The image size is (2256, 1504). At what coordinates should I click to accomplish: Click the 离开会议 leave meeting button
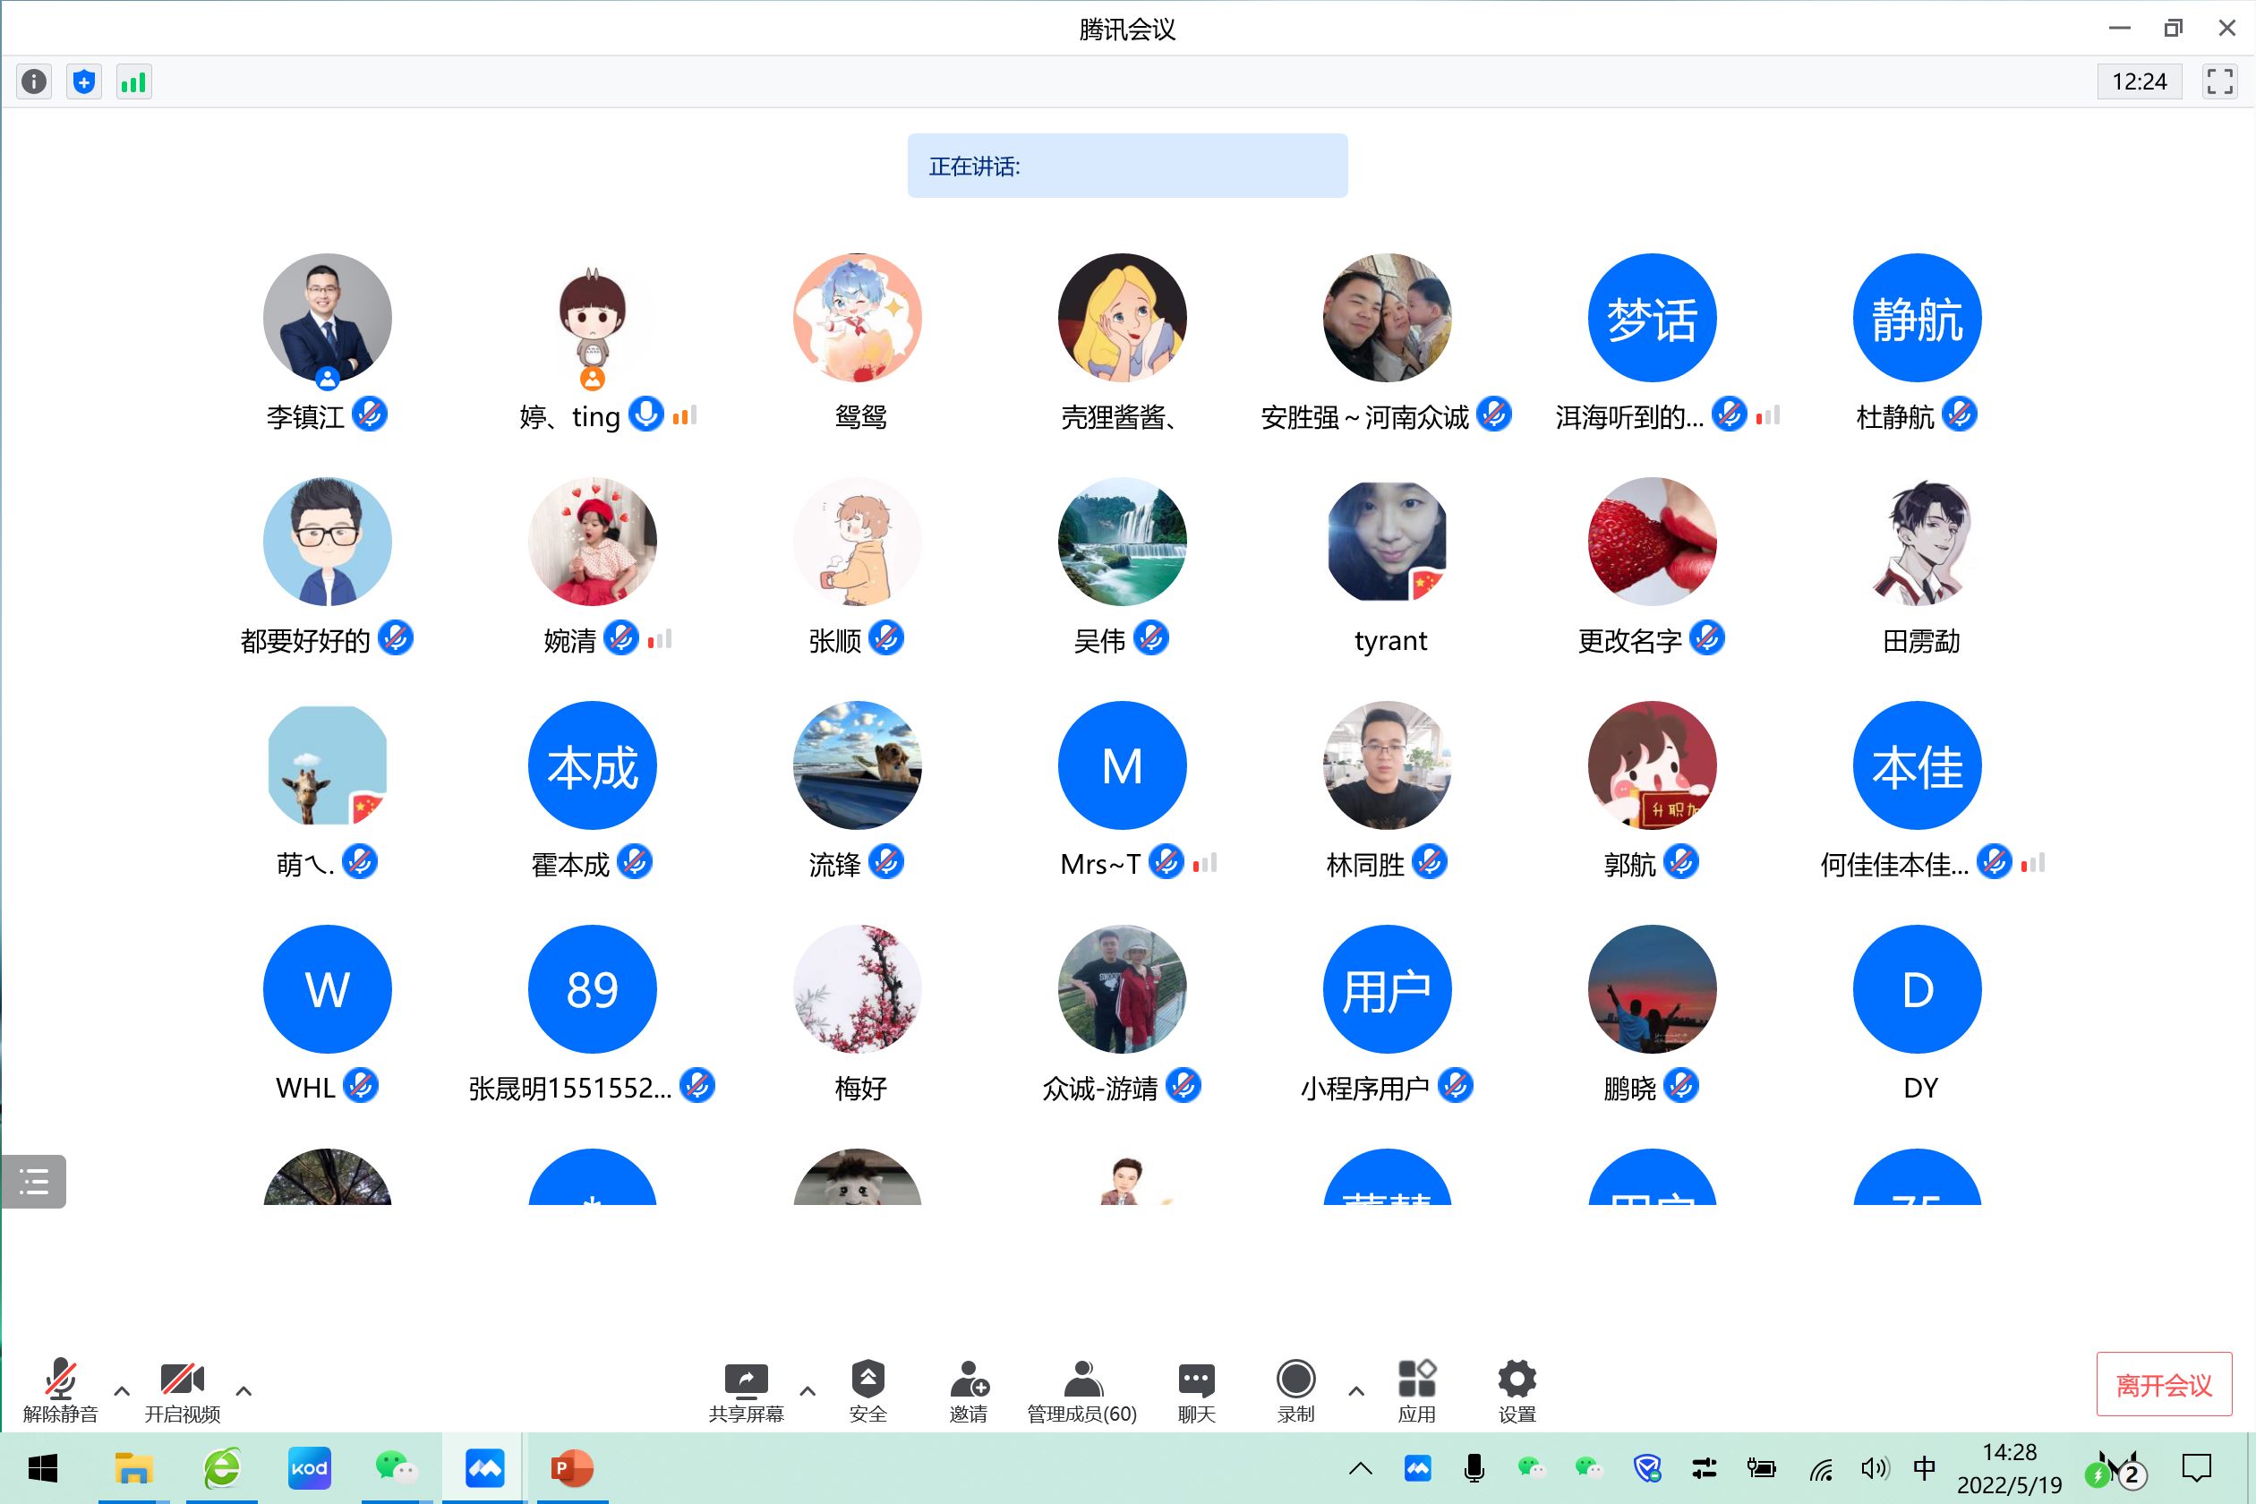click(2164, 1384)
